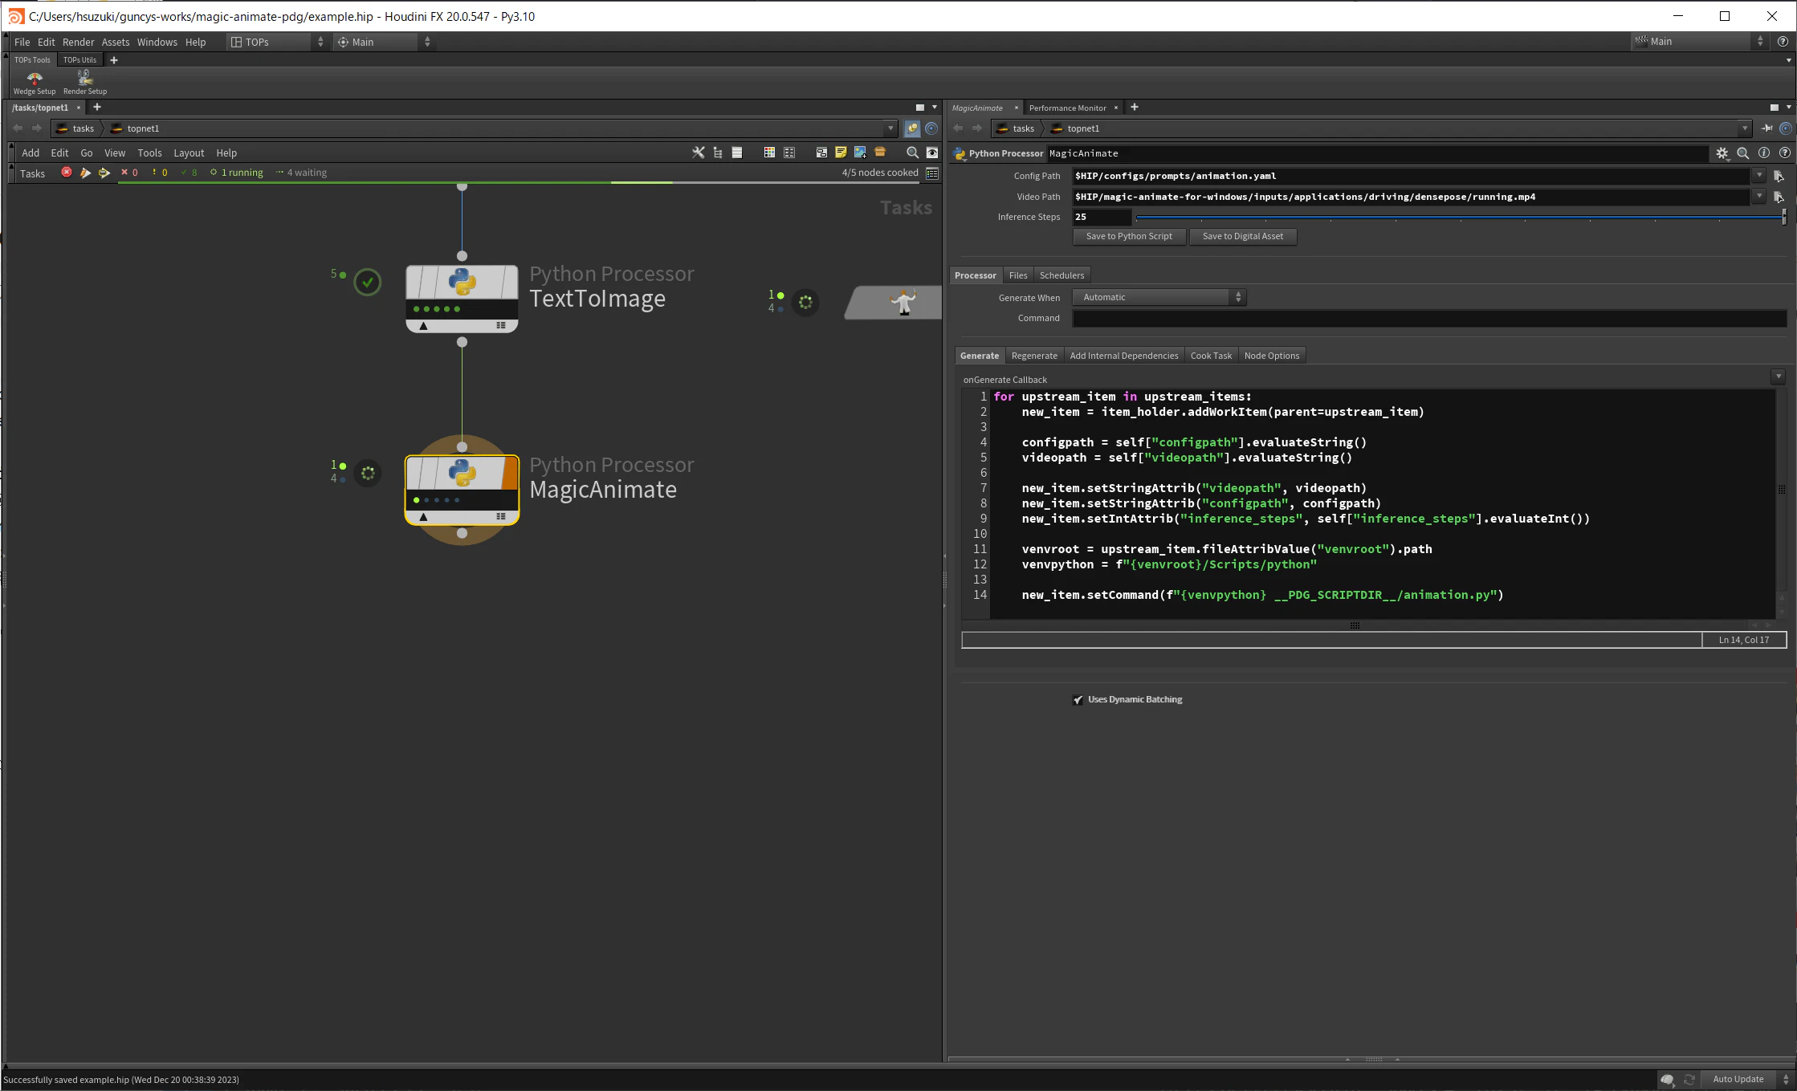Click Save to Python Script button
Viewport: 1797px width, 1091px height.
point(1129,236)
